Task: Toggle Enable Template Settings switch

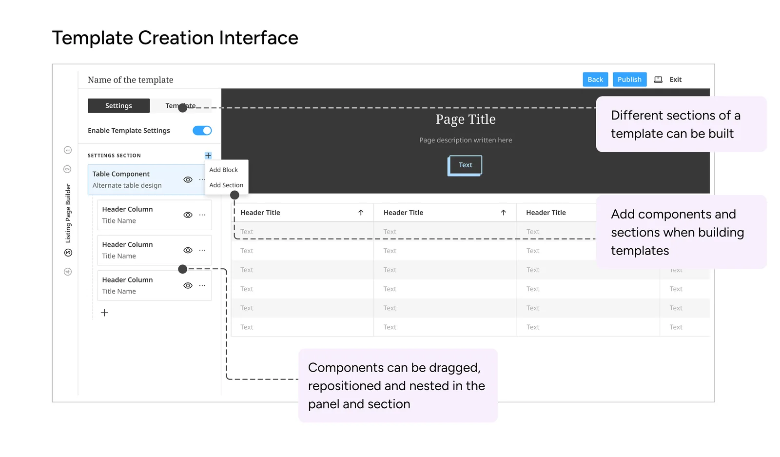Action: tap(202, 131)
